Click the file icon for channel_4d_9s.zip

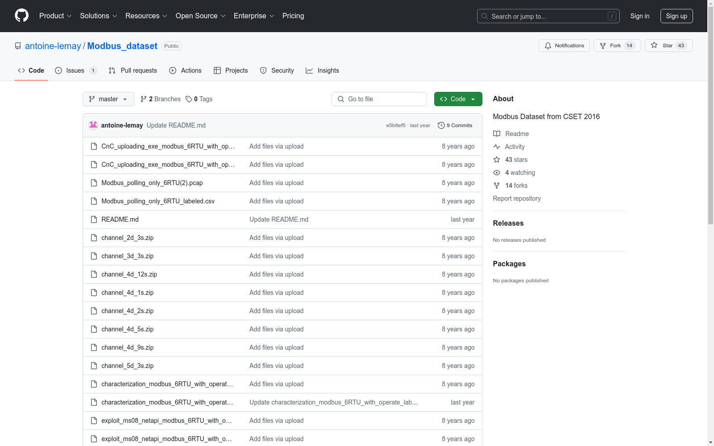pos(94,347)
